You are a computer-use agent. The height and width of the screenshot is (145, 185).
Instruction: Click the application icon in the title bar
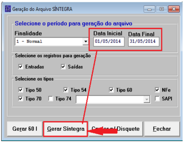8,9
